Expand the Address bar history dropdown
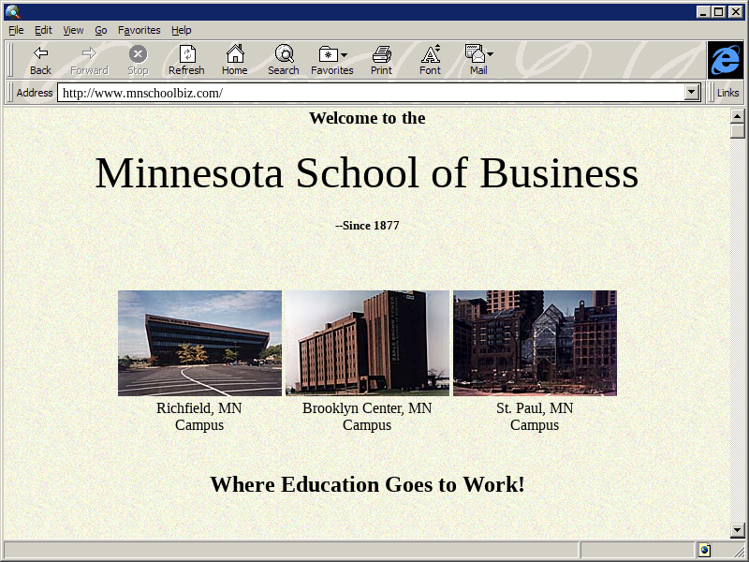The height and width of the screenshot is (562, 749). (693, 93)
